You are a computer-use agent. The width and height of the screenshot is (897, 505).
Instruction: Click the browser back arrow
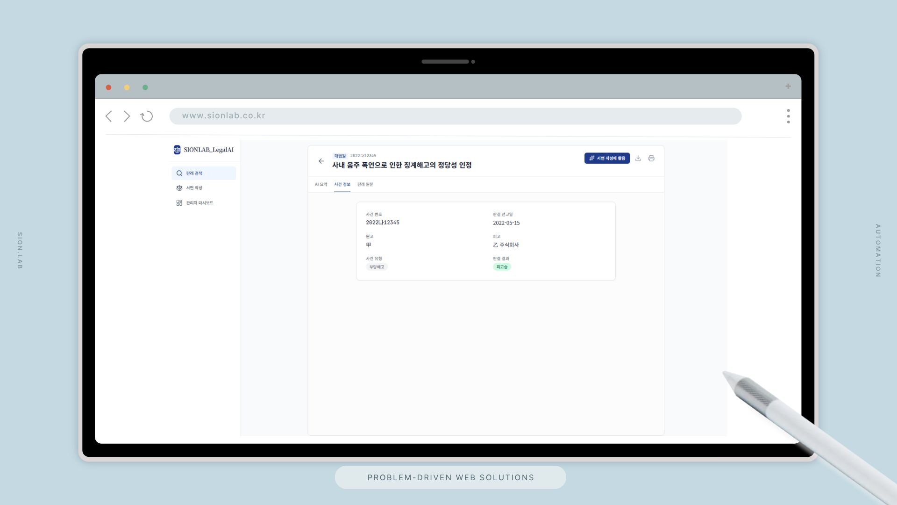[109, 116]
